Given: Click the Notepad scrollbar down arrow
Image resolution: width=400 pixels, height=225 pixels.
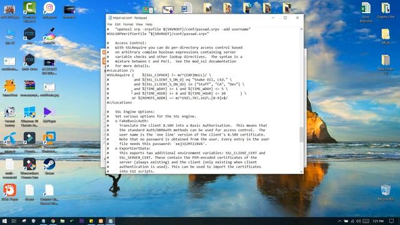Looking at the screenshot, I should click(301, 172).
